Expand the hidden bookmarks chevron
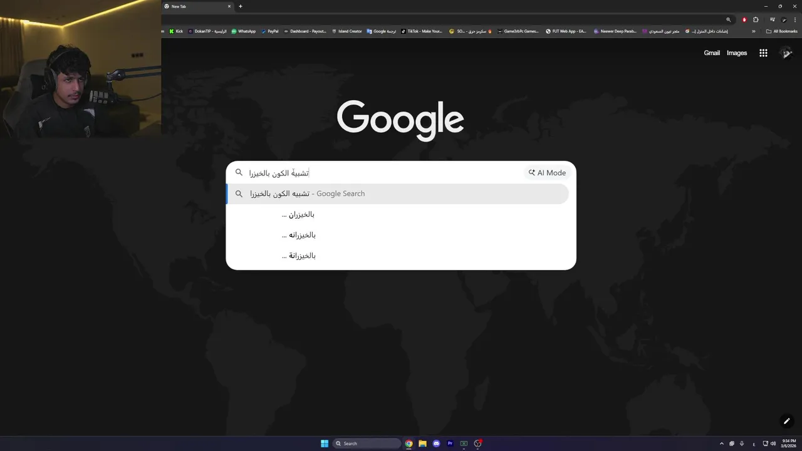 [x=754, y=31]
